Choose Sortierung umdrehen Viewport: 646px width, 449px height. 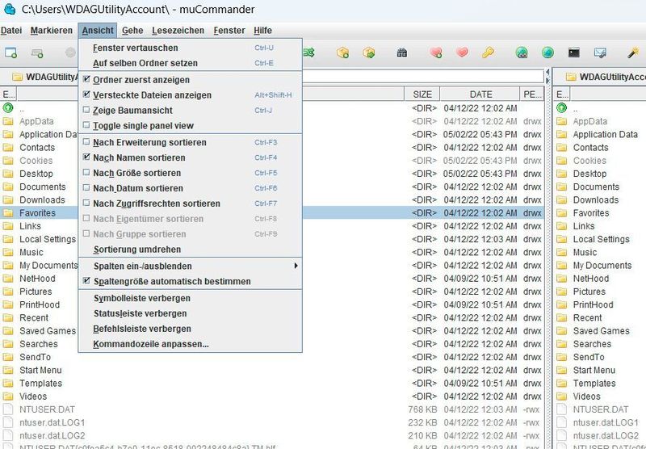(190, 249)
